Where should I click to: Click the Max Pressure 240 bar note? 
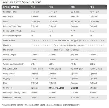[x=68, y=40]
